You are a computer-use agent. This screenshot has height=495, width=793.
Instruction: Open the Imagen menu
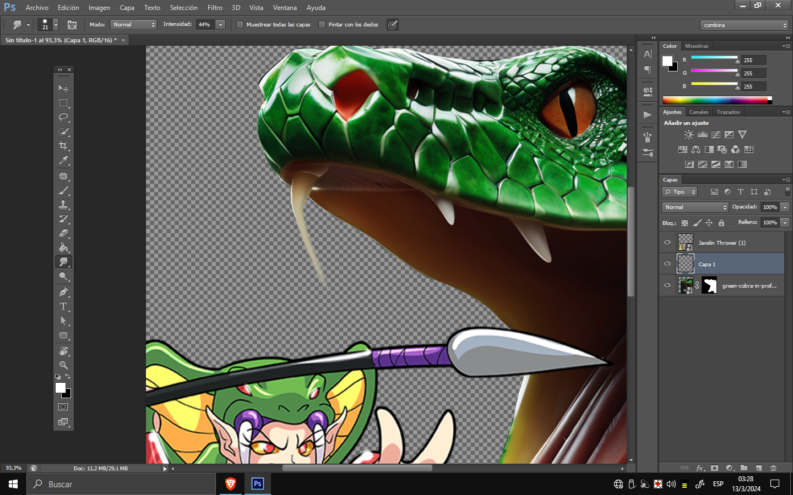pyautogui.click(x=99, y=8)
